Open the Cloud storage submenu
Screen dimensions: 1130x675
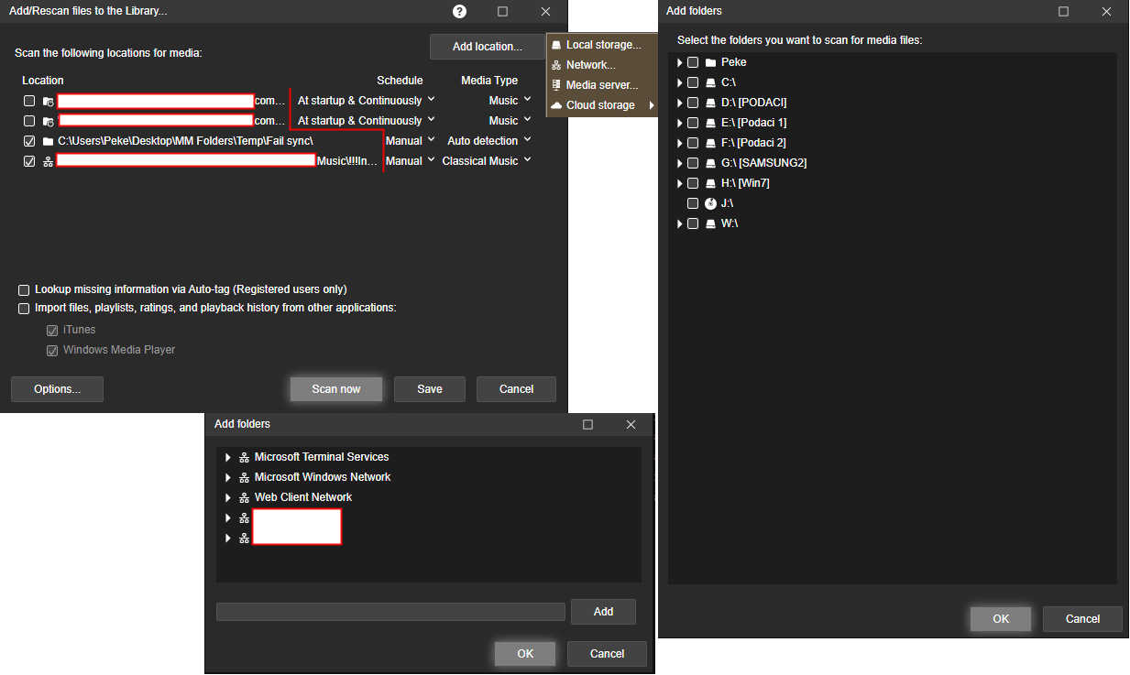click(602, 105)
